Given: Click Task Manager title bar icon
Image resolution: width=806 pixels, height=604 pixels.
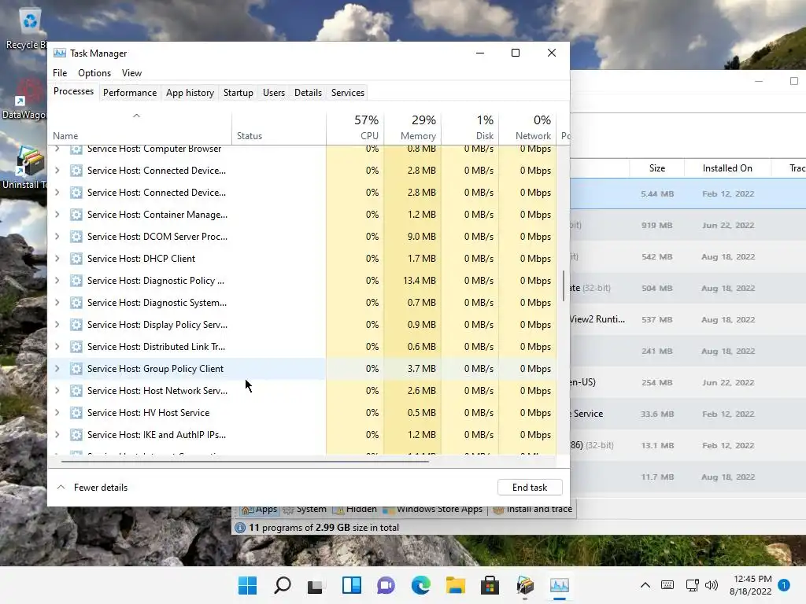Looking at the screenshot, I should click(x=60, y=53).
